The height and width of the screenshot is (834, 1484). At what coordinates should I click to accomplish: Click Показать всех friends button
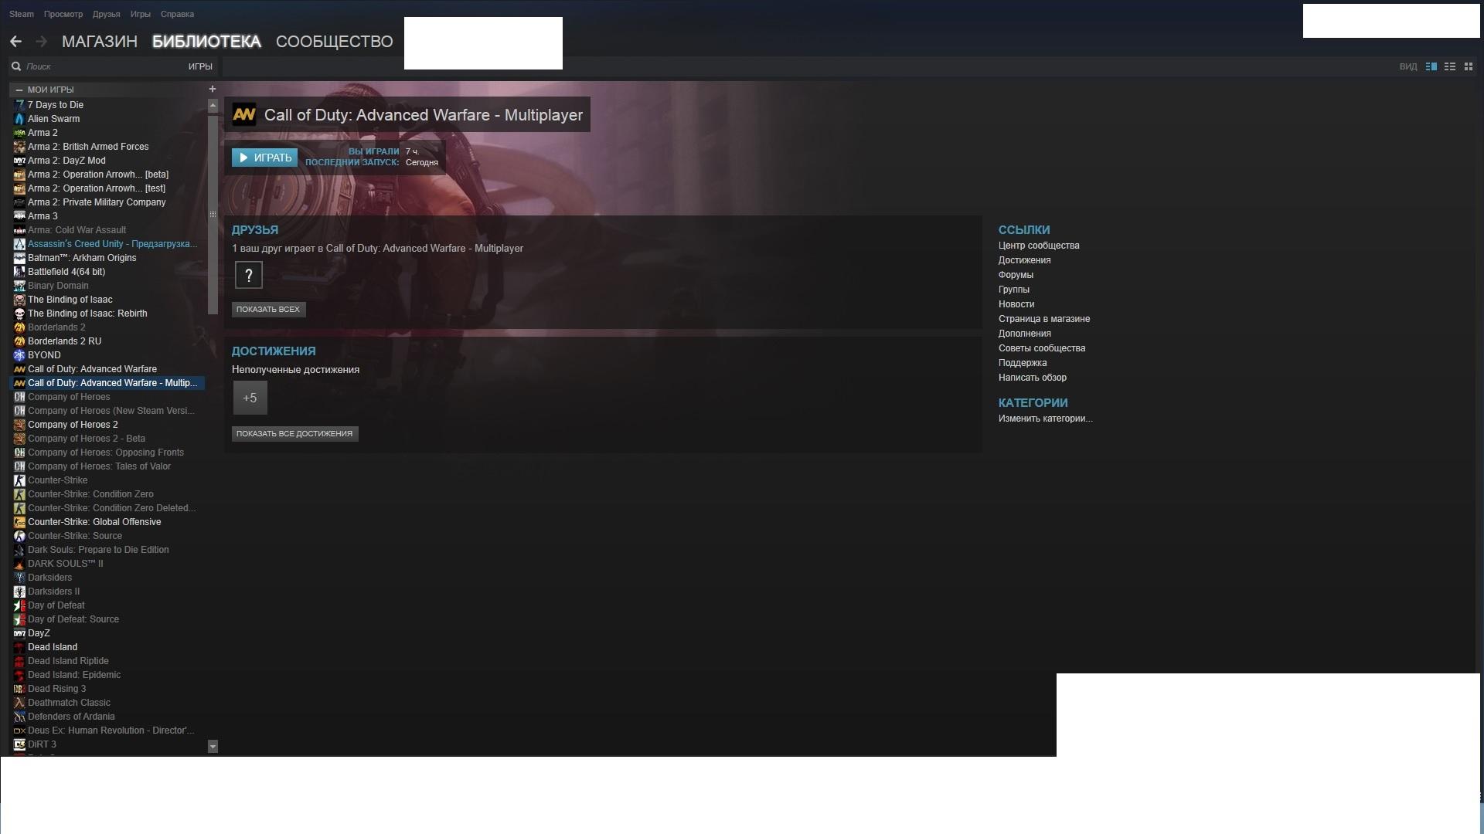coord(268,309)
